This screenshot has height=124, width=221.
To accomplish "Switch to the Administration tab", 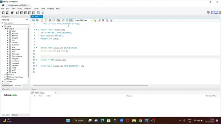I will click(7, 85).
